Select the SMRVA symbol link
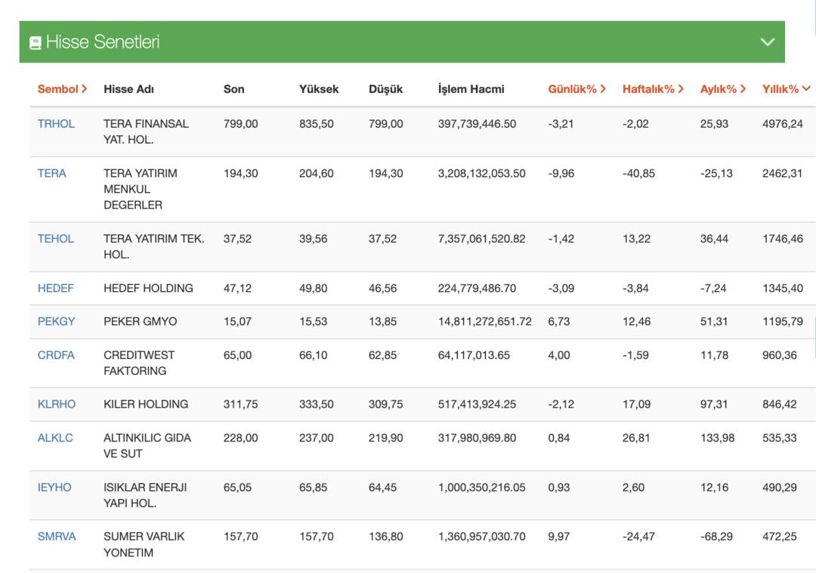Viewport: 816px width, 573px height. pos(57,537)
